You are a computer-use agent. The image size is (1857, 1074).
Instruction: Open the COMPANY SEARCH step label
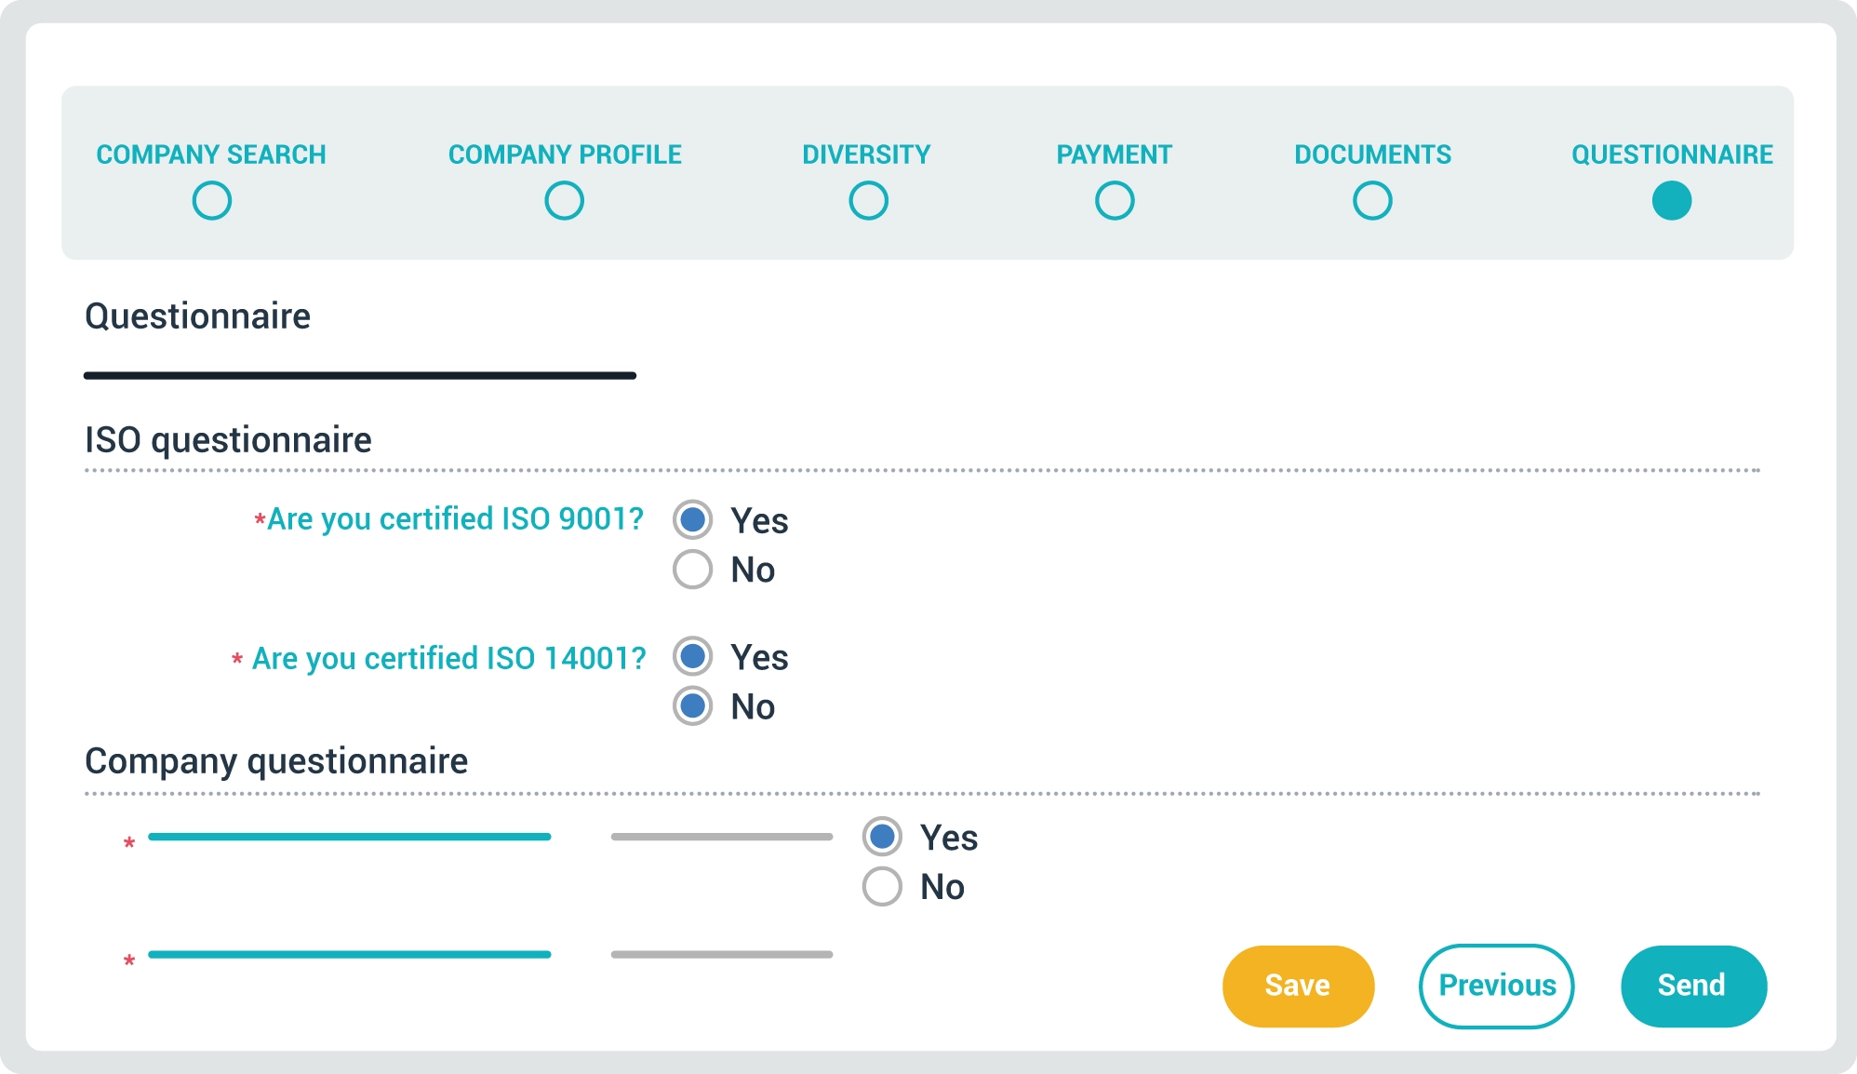pos(211,154)
